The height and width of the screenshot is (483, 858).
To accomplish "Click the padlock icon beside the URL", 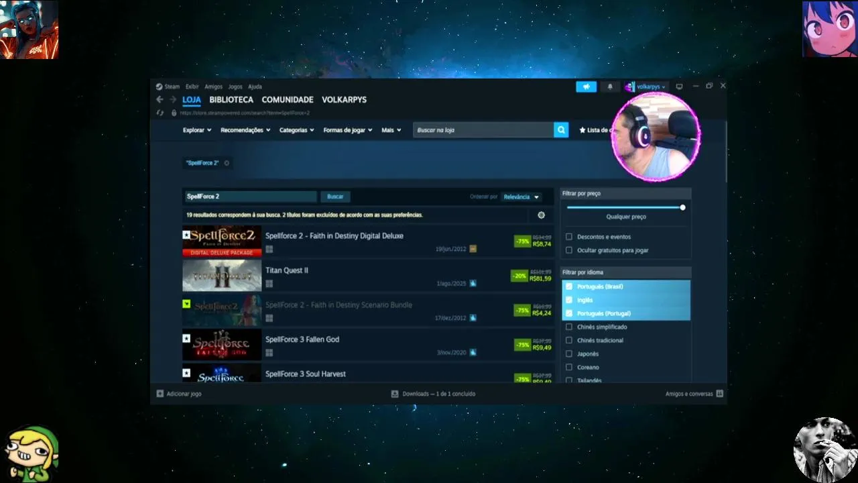I will point(174,113).
